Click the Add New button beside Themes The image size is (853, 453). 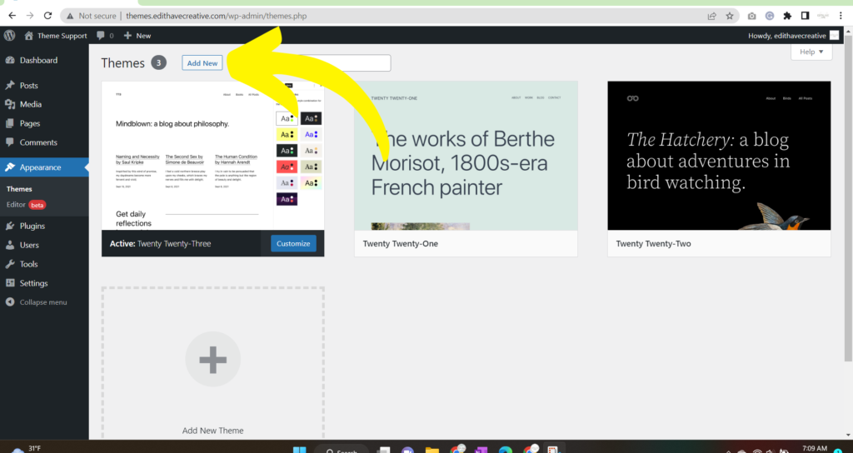pyautogui.click(x=202, y=63)
